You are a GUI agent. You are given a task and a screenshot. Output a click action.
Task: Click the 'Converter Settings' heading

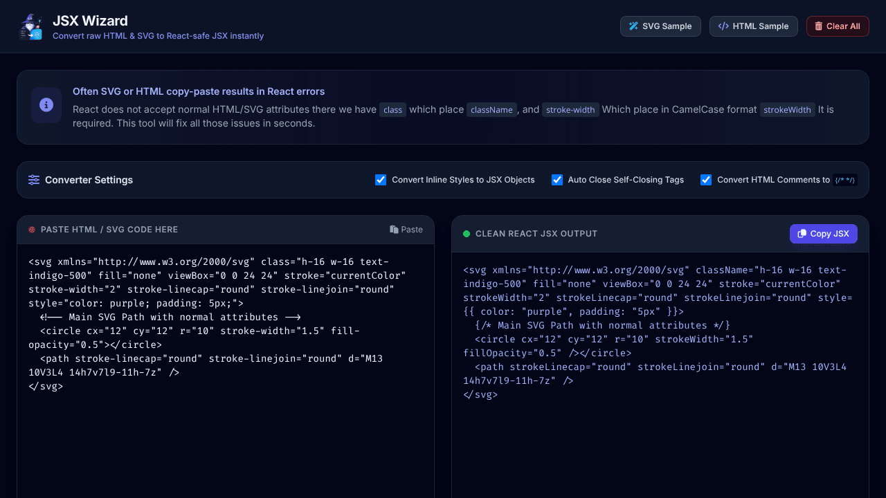coord(89,180)
